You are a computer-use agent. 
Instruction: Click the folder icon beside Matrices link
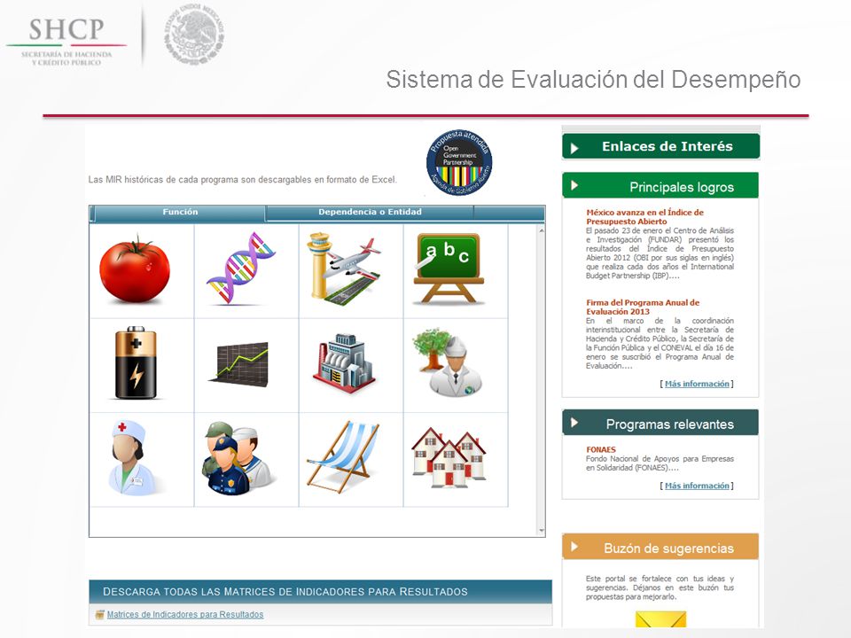[99, 615]
